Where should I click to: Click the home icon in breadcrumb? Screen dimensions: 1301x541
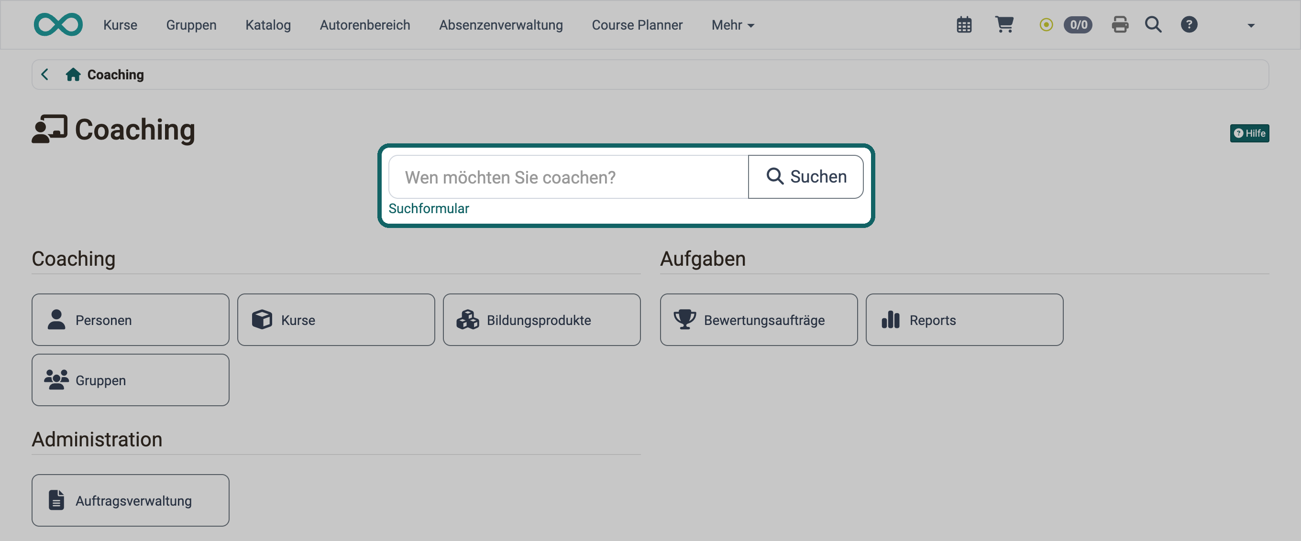click(73, 75)
